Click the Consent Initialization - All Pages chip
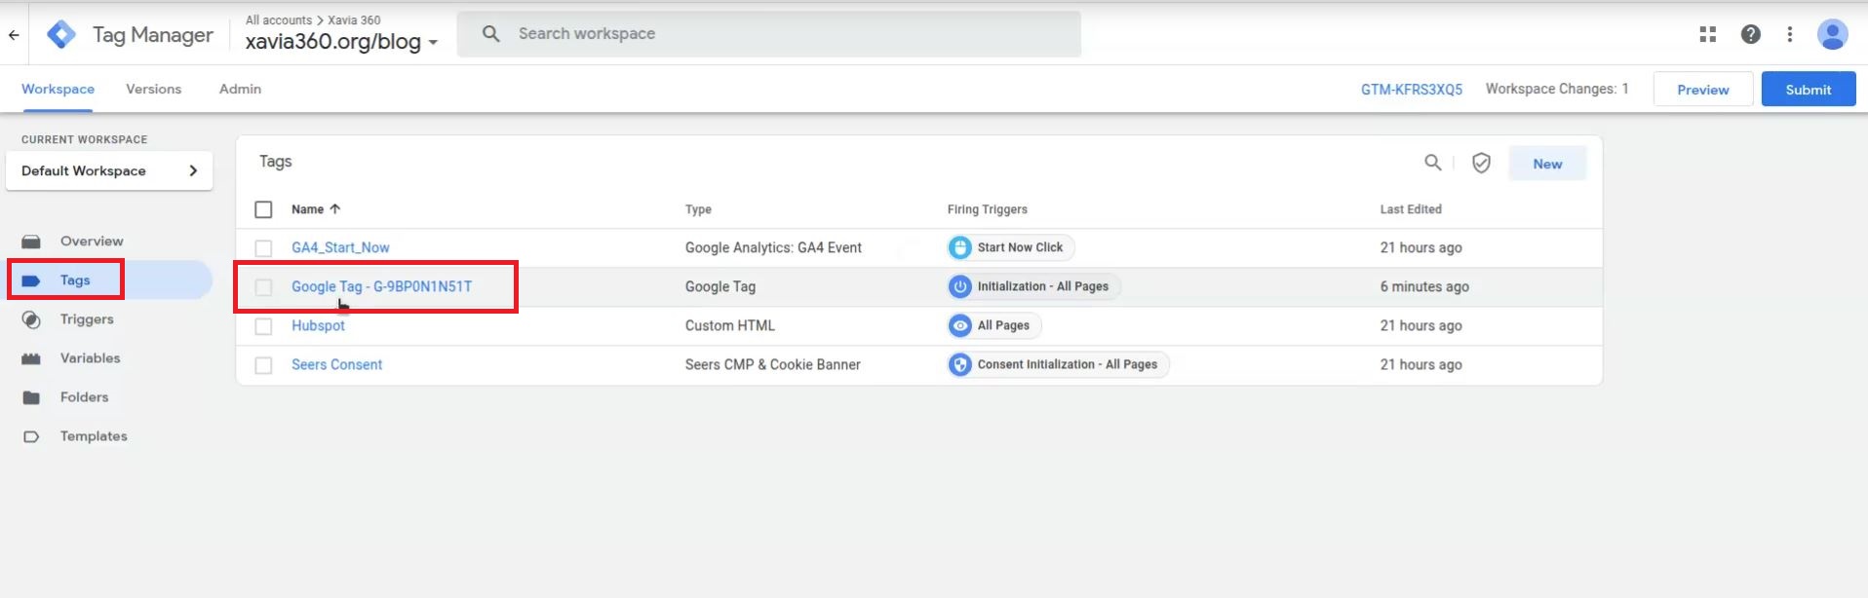 pos(1058,364)
